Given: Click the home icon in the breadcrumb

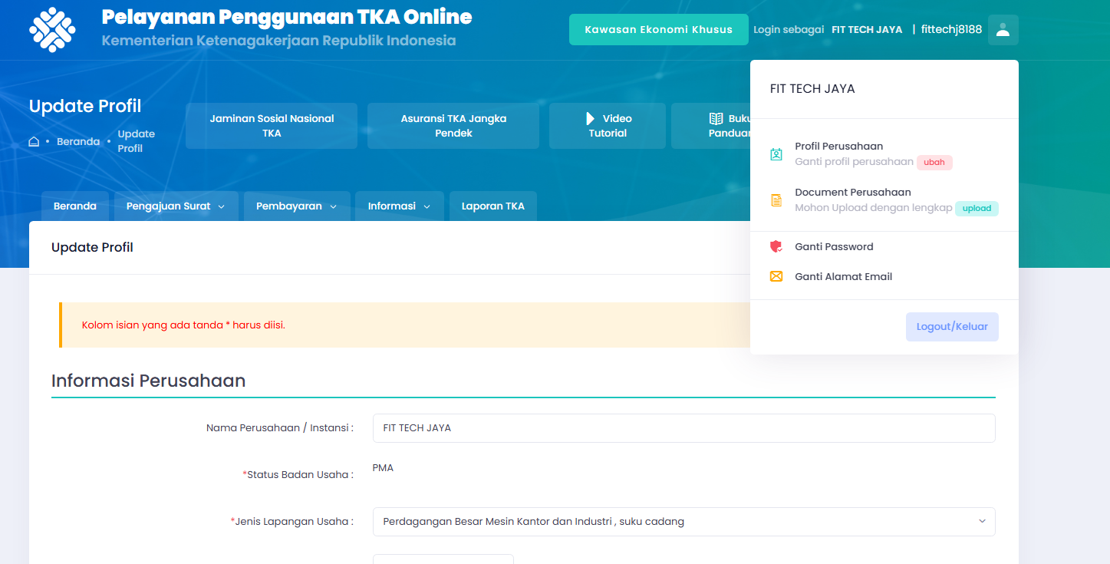Looking at the screenshot, I should 34,141.
